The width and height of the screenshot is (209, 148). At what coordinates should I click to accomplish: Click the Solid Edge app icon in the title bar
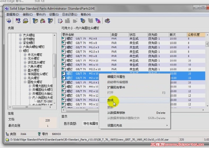pyautogui.click(x=7, y=8)
